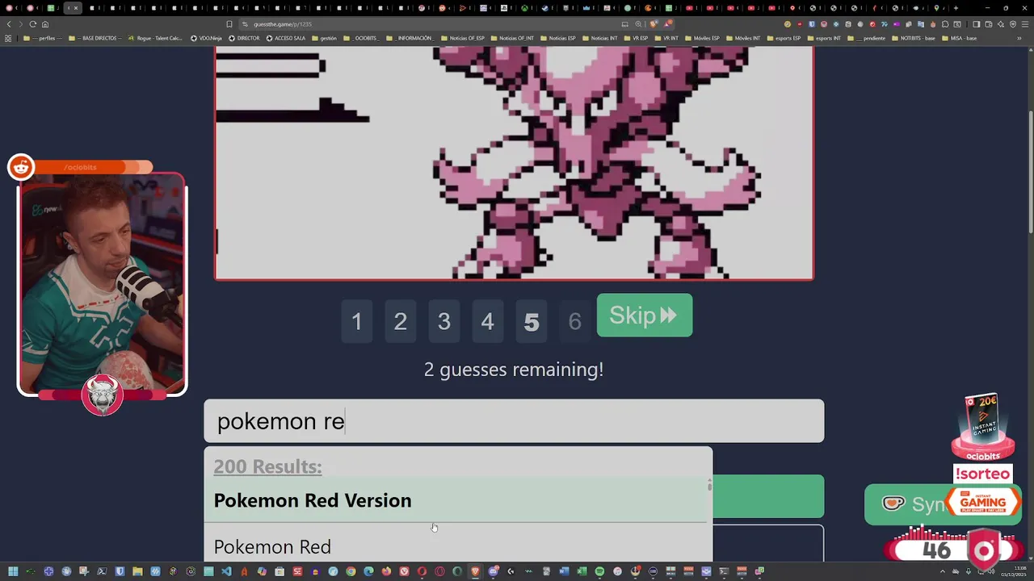Click the guessthe.game address bar
The image size is (1034, 581).
click(x=436, y=24)
